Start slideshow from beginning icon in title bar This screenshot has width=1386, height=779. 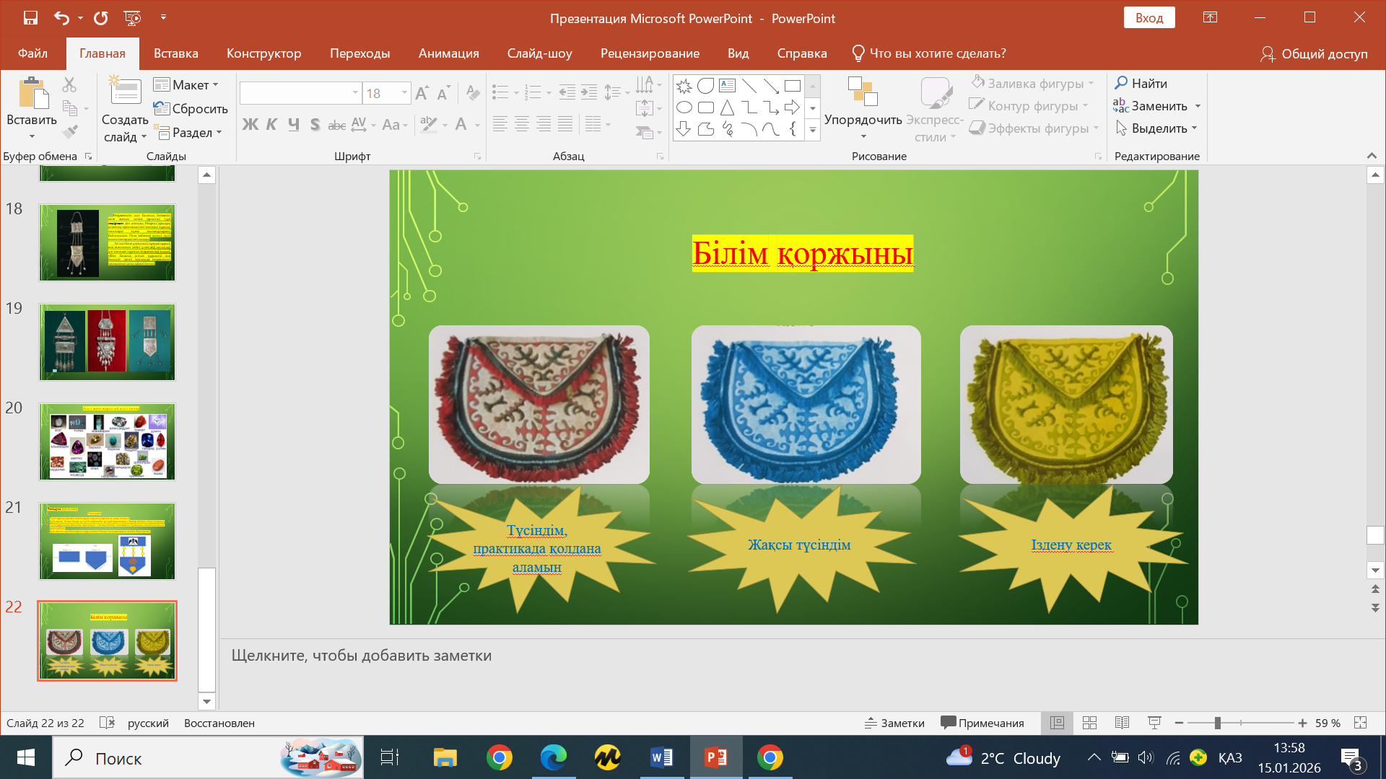(132, 18)
